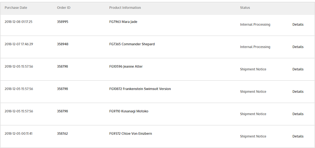Click the Purchase Date column header
315x148 pixels.
pyautogui.click(x=16, y=8)
